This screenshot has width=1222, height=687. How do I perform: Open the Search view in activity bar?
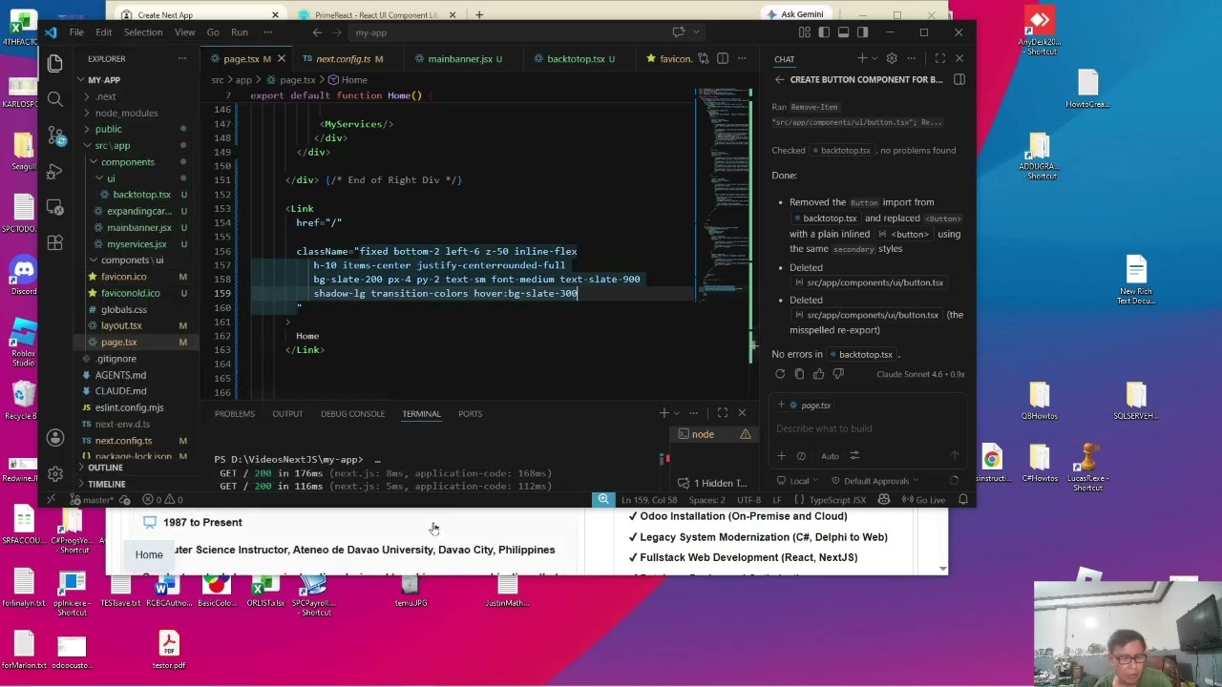[x=54, y=99]
